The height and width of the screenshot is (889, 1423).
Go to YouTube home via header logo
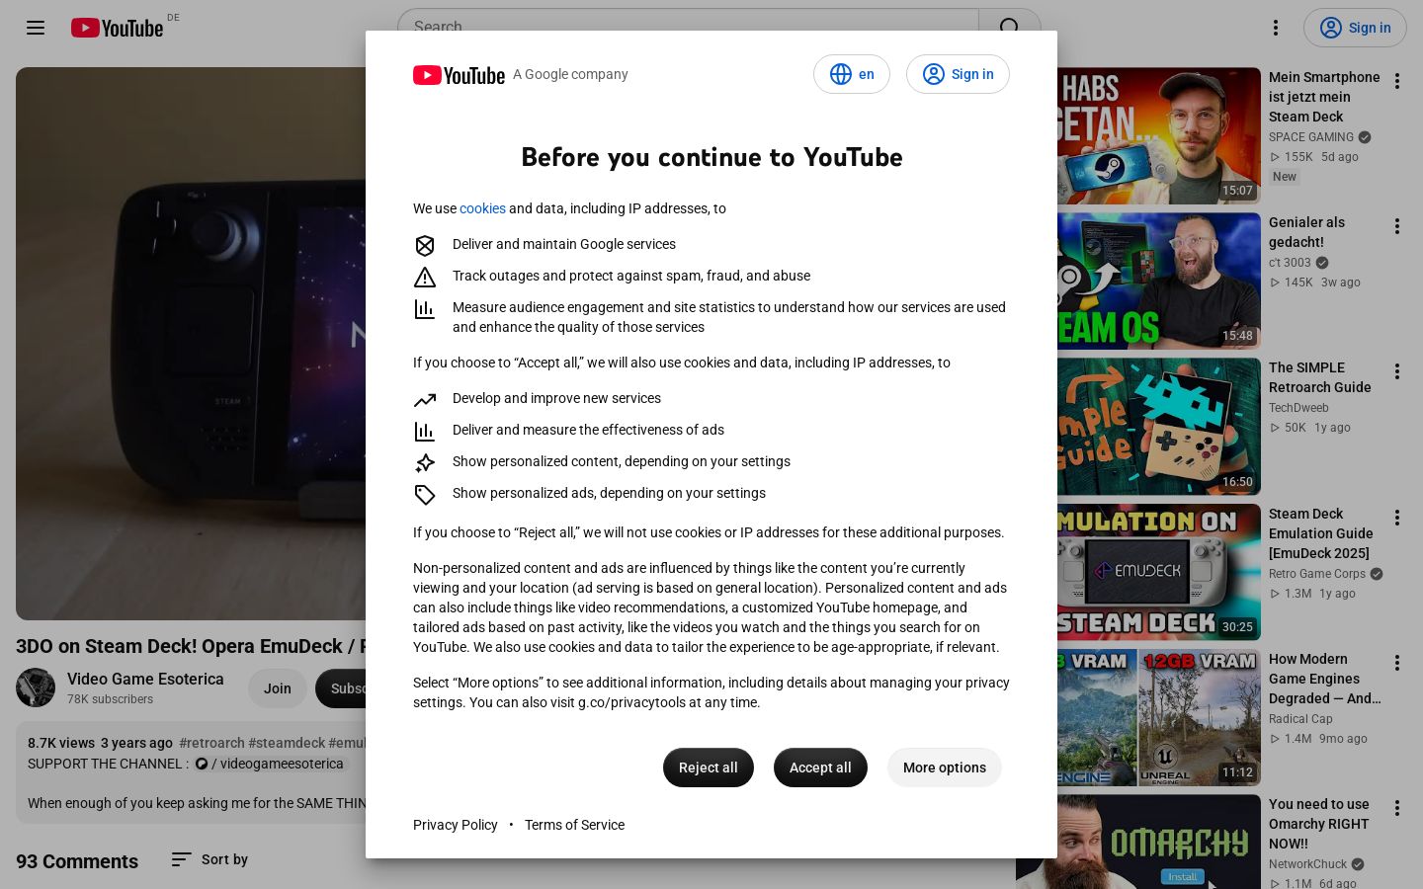coord(117,28)
